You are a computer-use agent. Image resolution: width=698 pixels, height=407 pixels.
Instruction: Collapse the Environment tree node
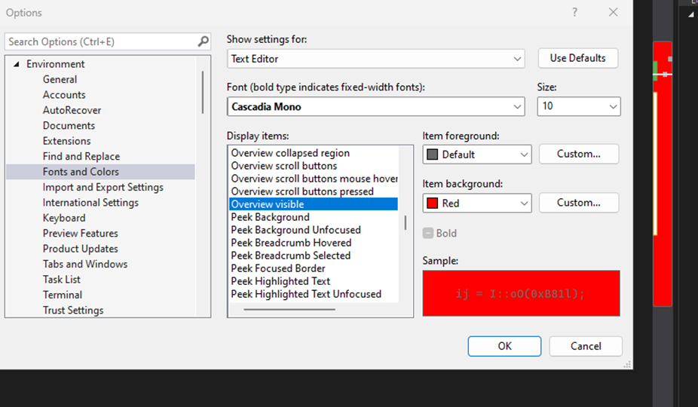point(17,64)
